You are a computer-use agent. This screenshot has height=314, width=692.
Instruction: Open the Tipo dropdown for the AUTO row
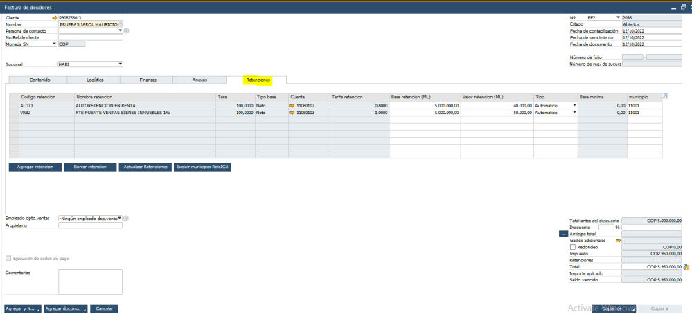click(574, 105)
